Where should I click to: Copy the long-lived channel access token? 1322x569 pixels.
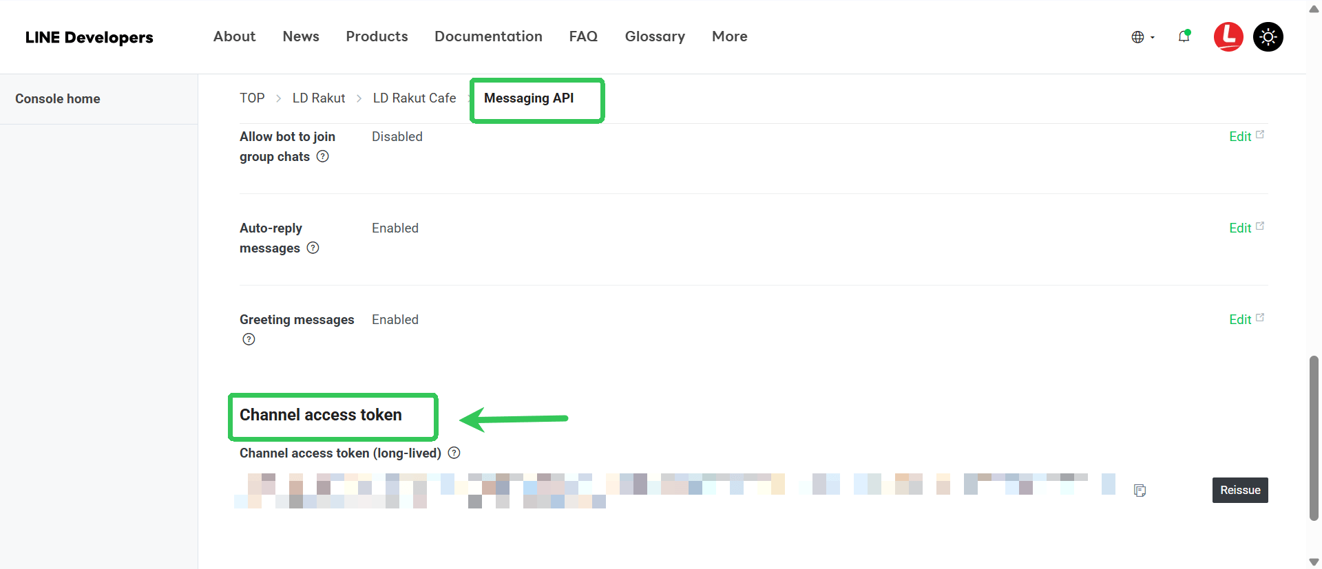1140,491
